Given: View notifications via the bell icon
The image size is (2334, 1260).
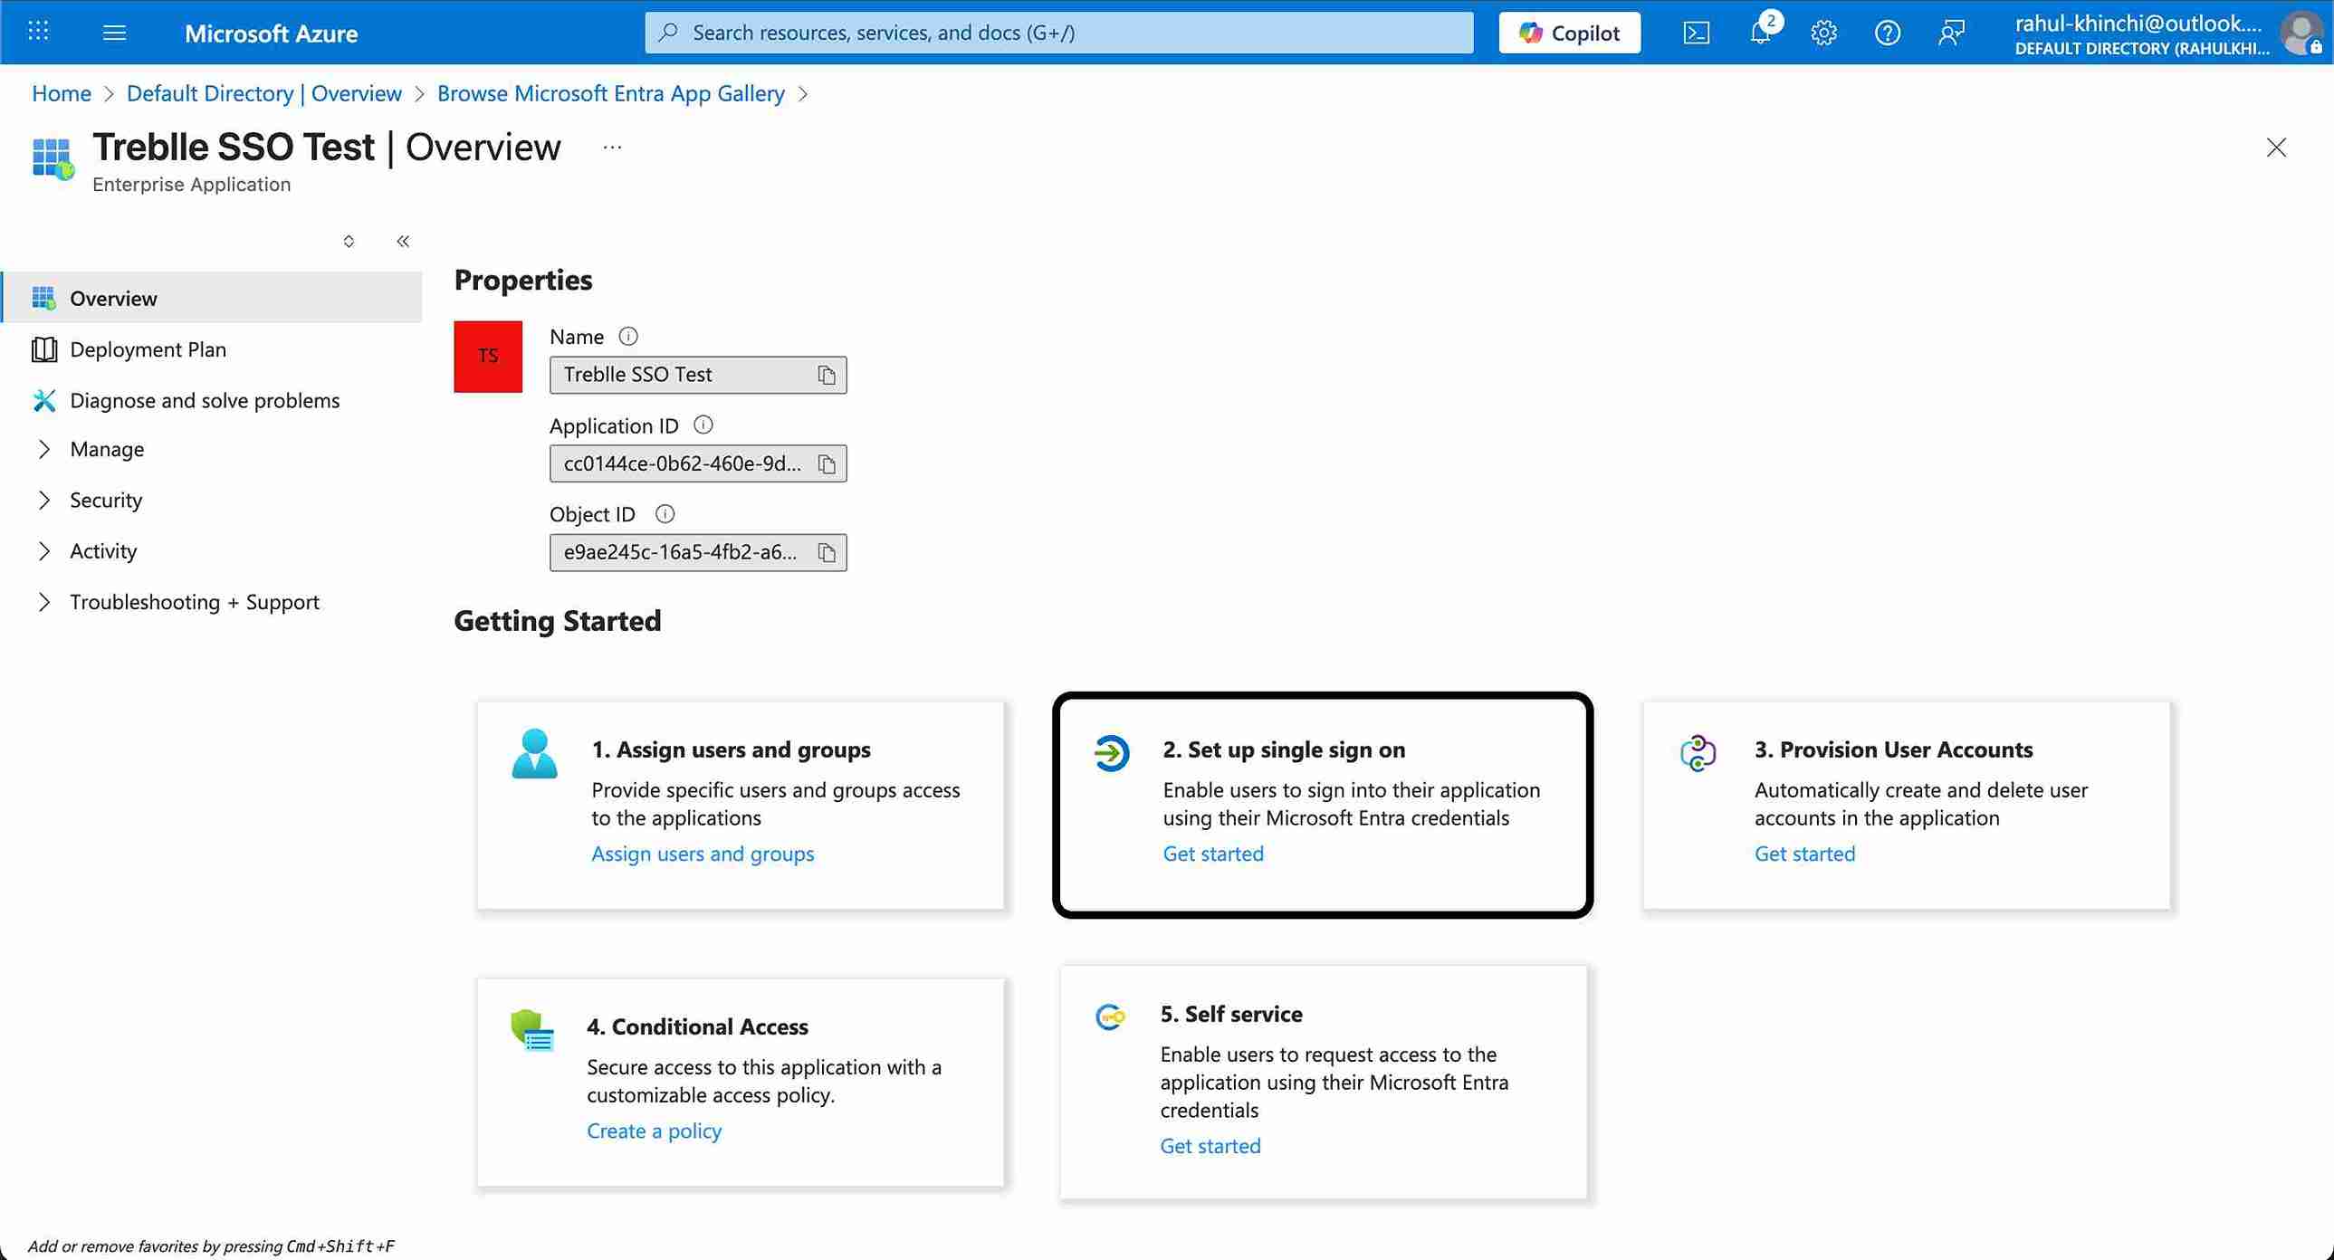Looking at the screenshot, I should pos(1761,33).
